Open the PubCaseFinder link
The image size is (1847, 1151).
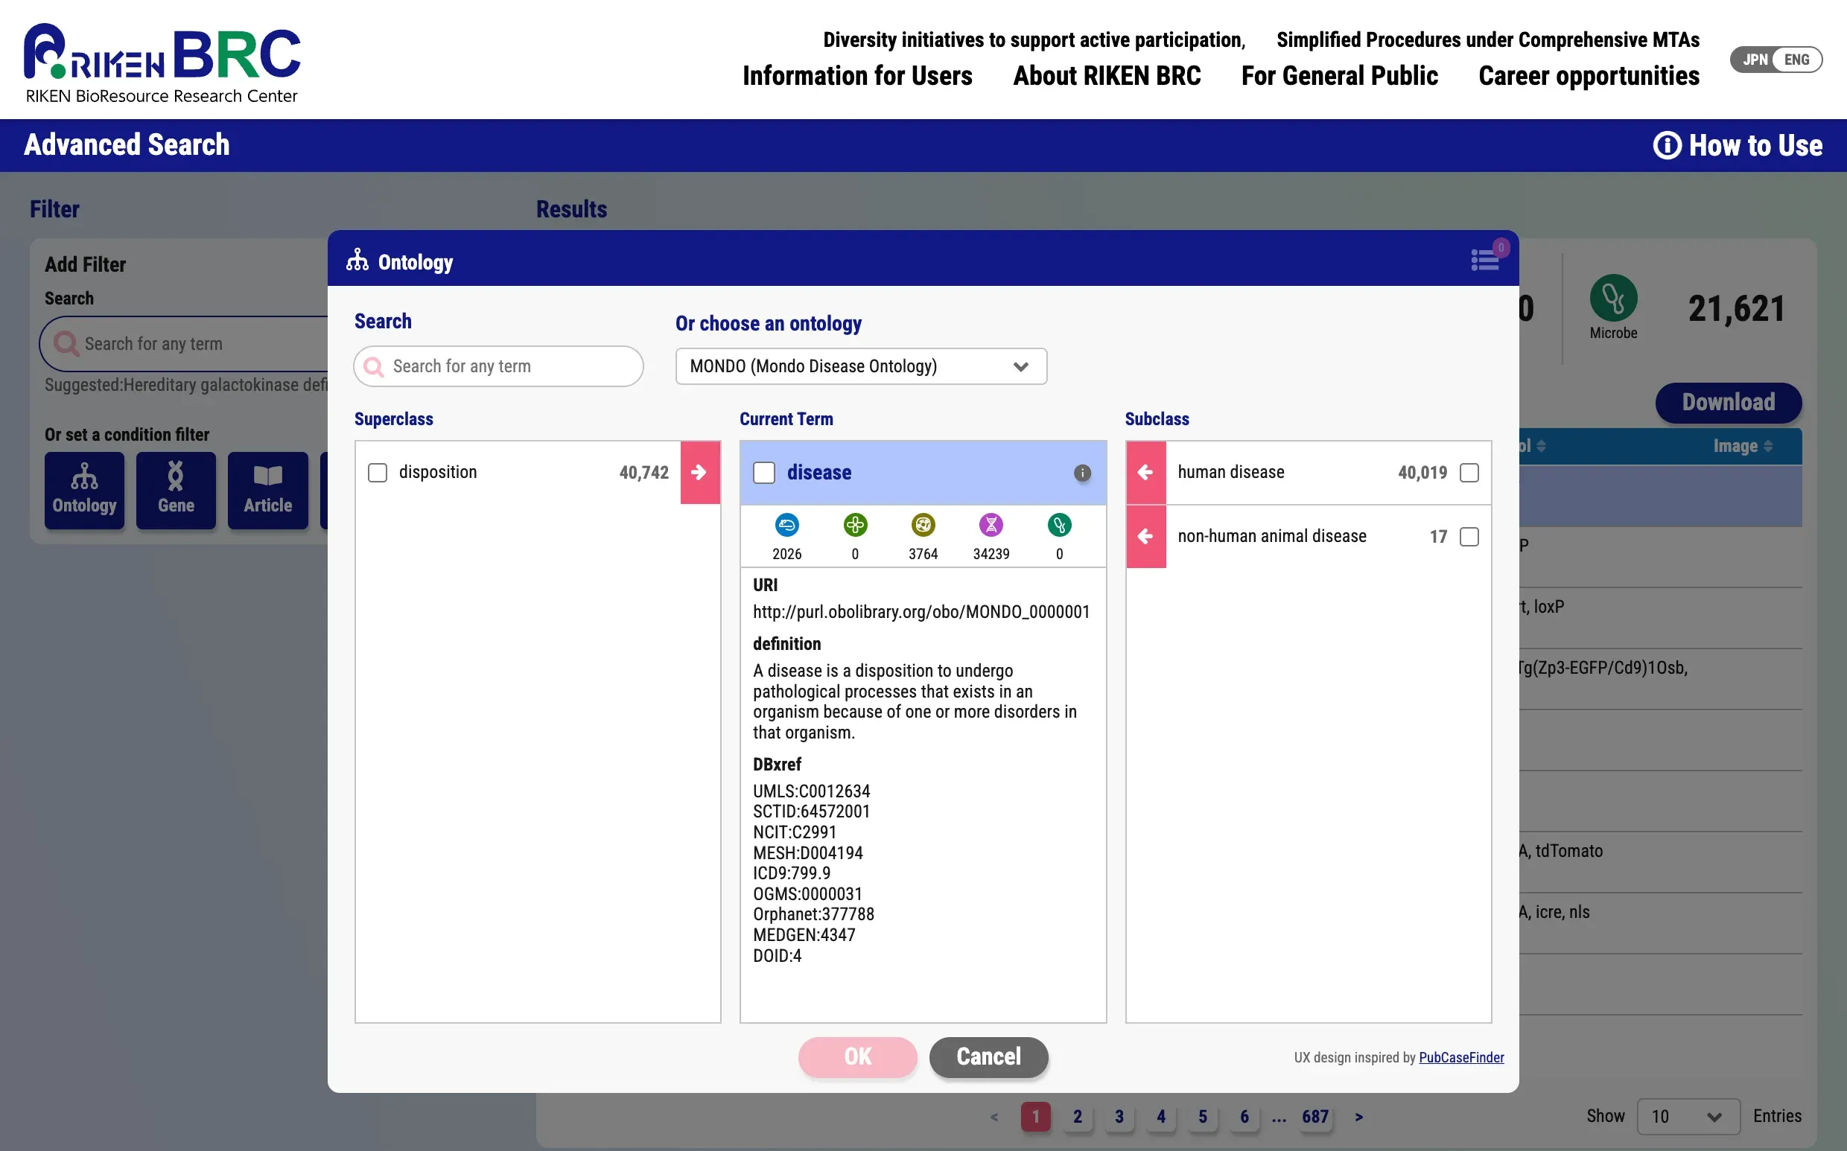[1460, 1057]
